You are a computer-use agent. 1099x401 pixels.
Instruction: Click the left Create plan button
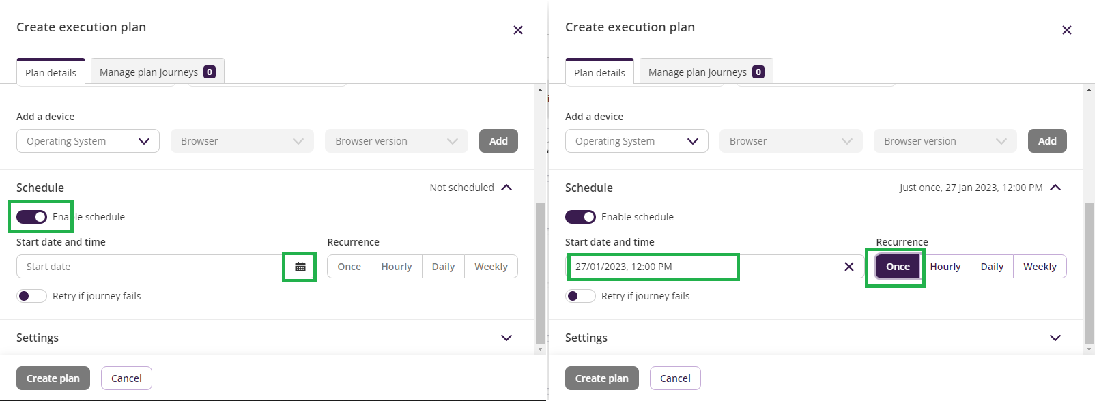tap(53, 378)
